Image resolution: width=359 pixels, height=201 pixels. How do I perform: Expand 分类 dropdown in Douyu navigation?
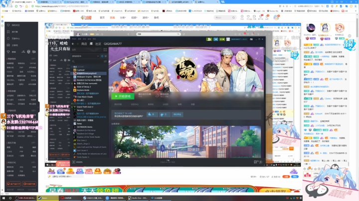pyautogui.click(x=123, y=17)
